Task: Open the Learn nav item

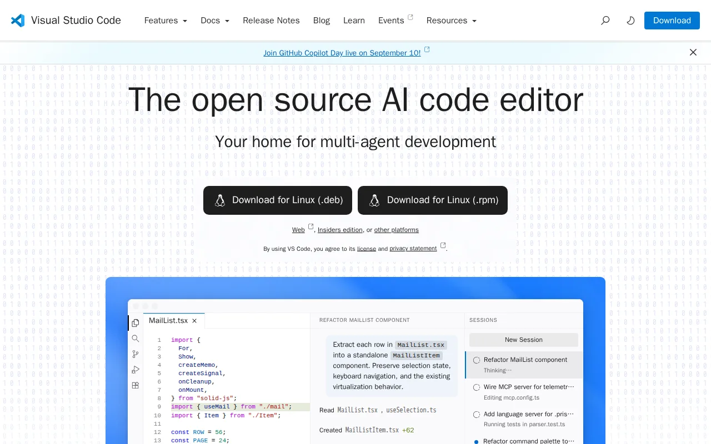Action: (354, 21)
